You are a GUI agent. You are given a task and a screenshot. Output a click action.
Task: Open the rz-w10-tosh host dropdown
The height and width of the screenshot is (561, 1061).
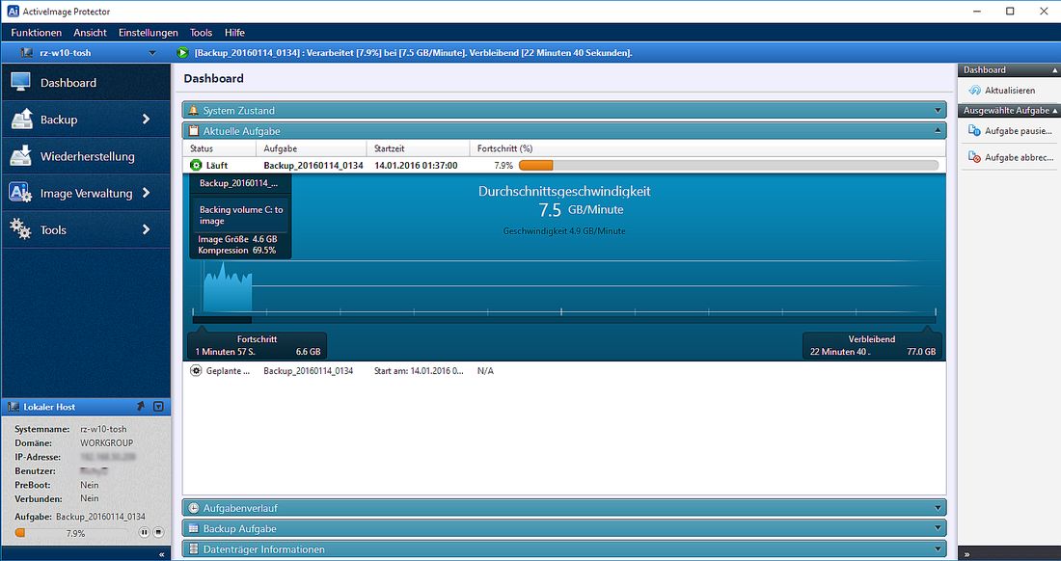152,53
